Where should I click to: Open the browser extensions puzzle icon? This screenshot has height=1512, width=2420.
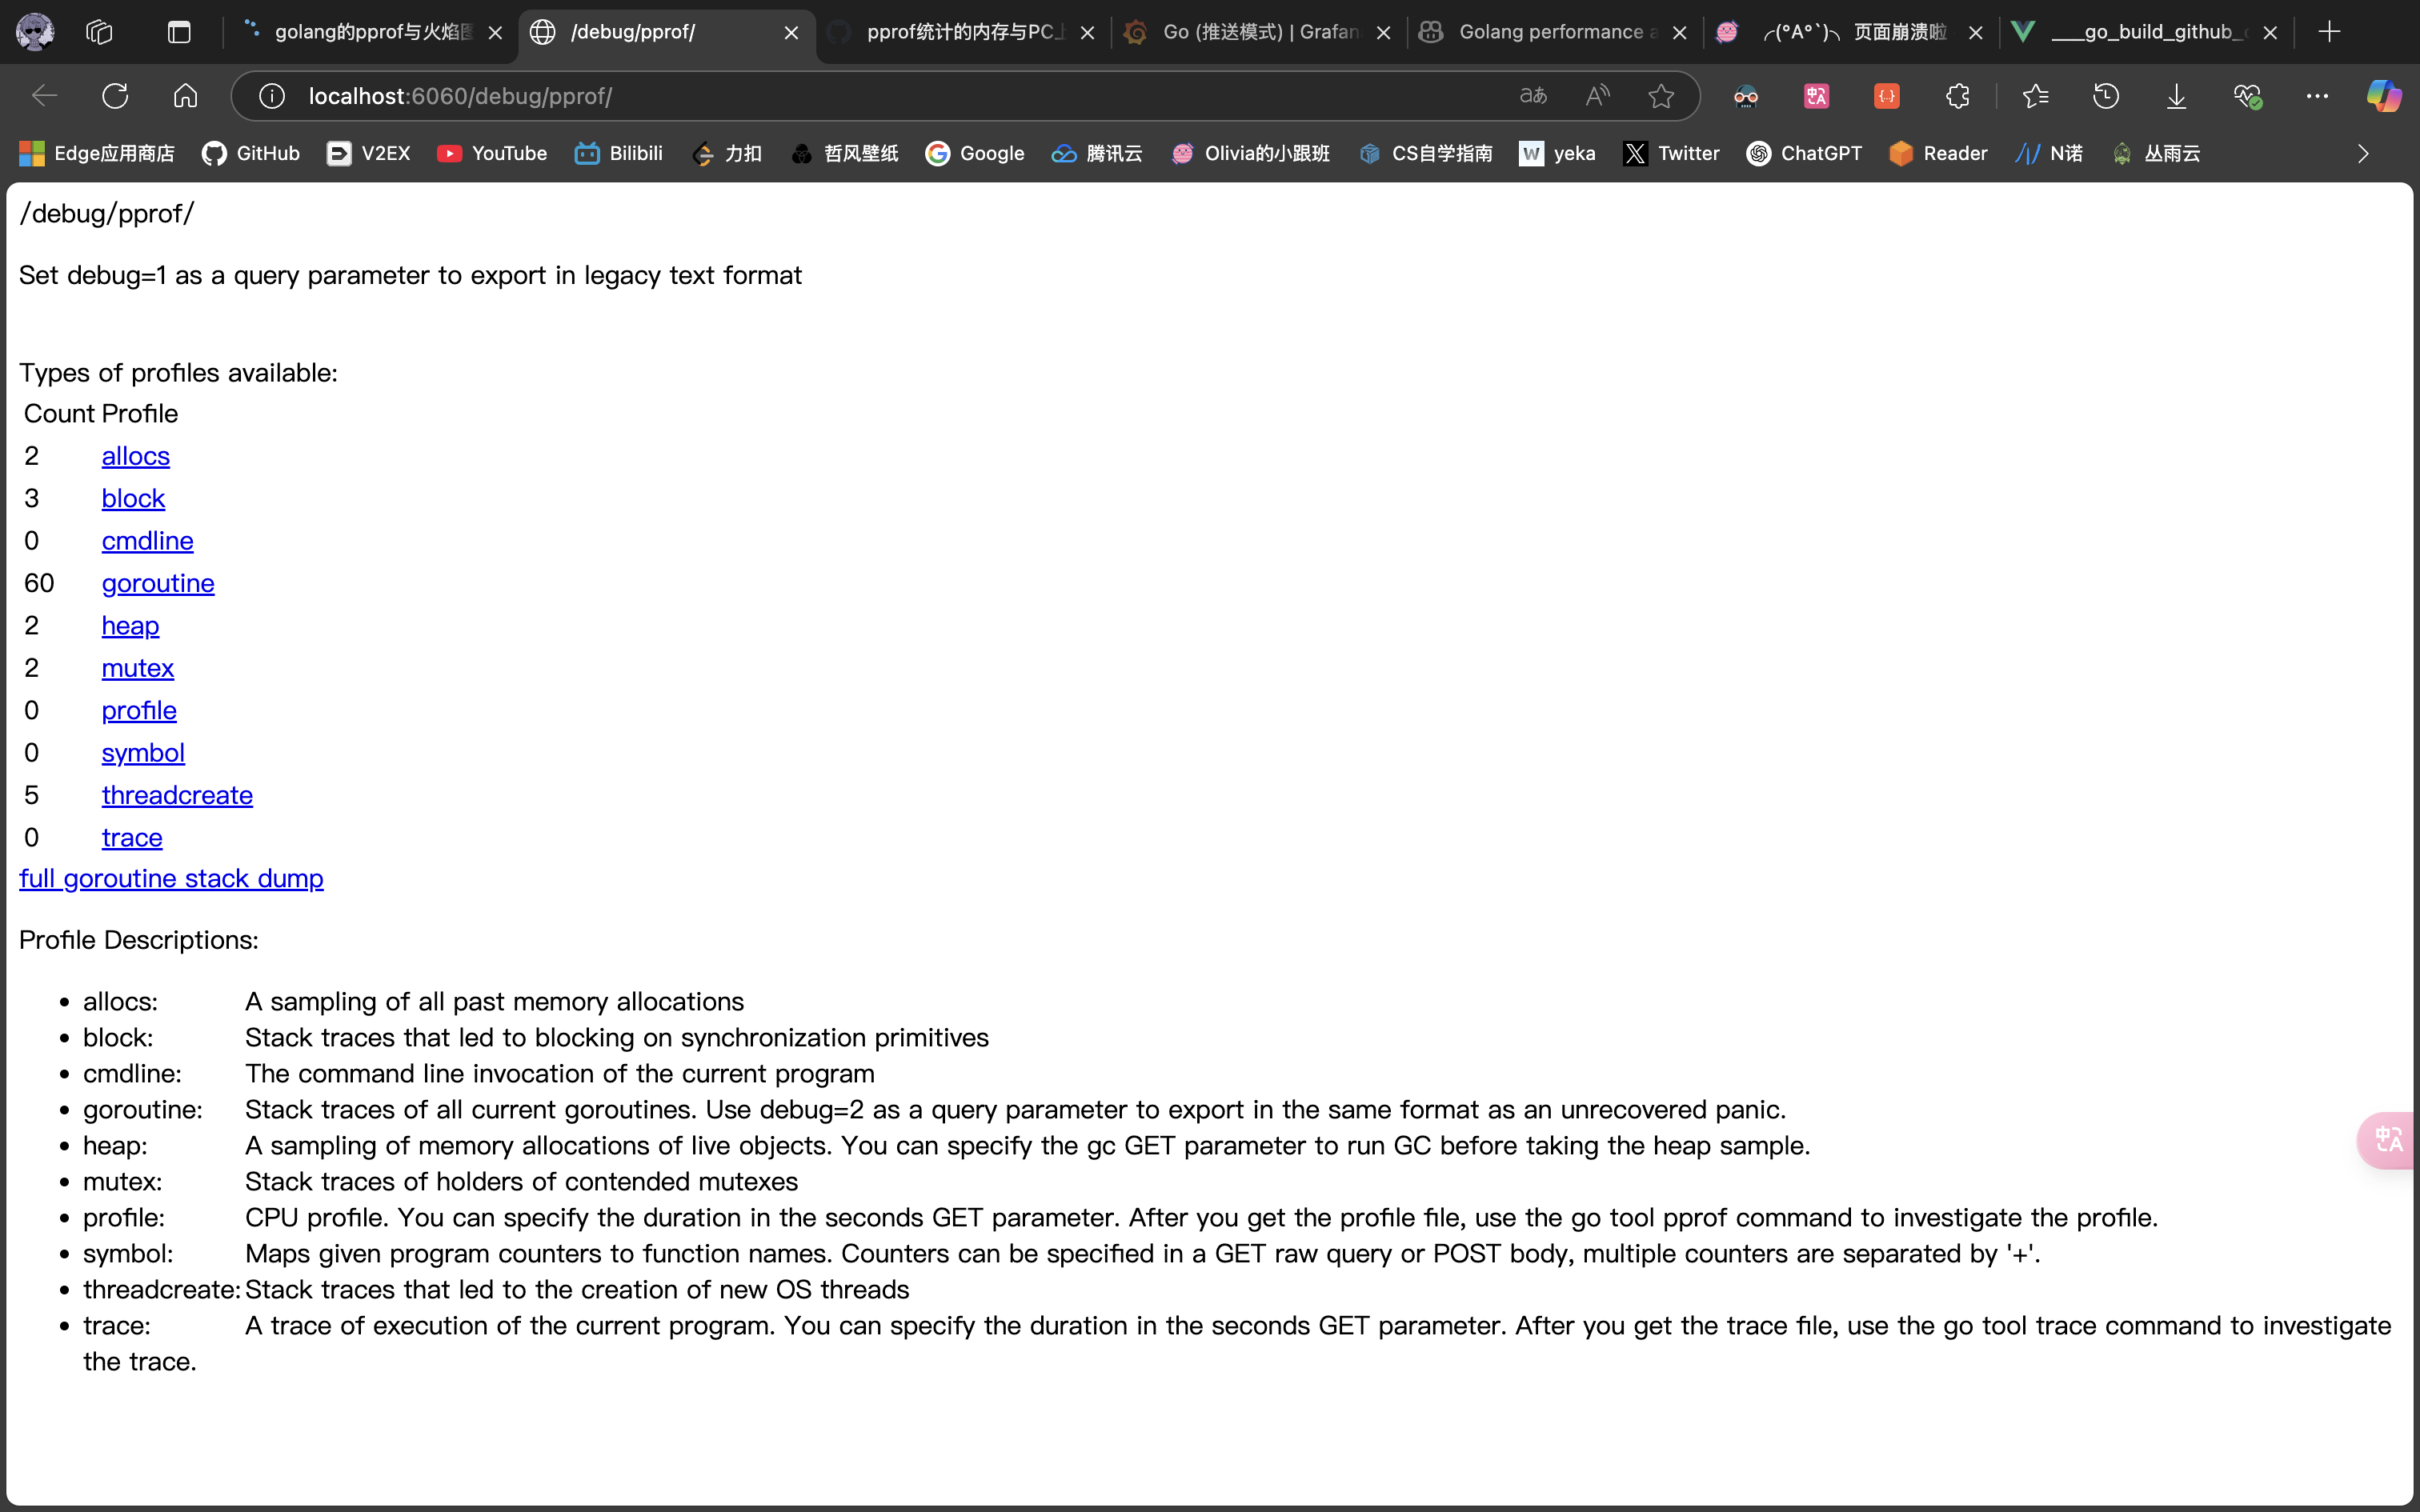pos(1957,96)
